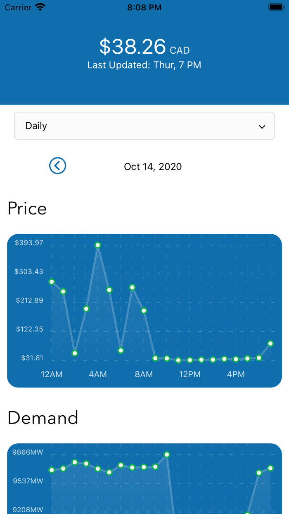Screen dimensions: 289x514
Task: Tap the 8:08 PM clock in status bar
Action: 144,7
